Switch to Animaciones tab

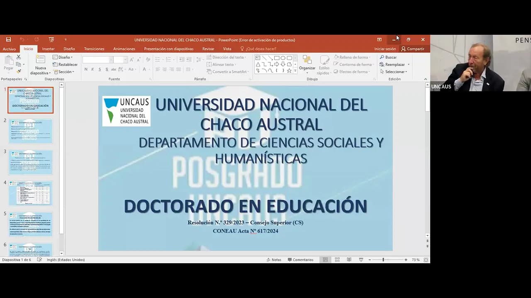click(124, 49)
